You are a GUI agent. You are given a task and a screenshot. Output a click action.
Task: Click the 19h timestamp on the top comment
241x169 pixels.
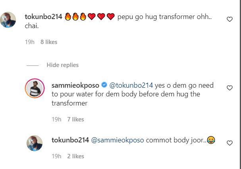[30, 41]
